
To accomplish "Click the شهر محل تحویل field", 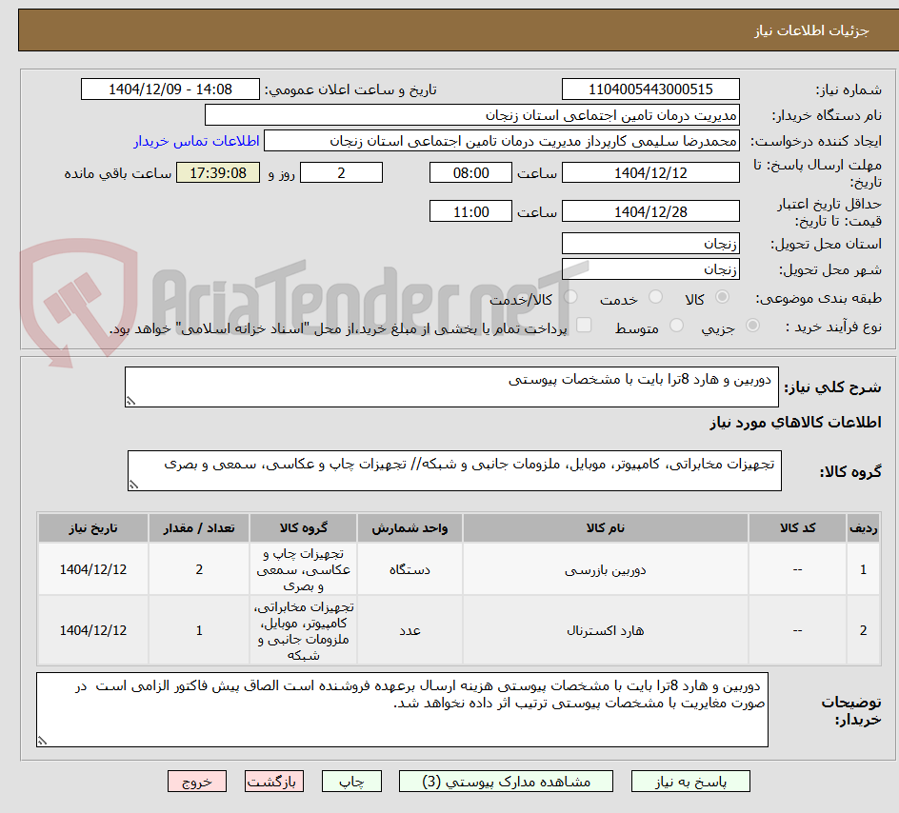I will [x=650, y=269].
